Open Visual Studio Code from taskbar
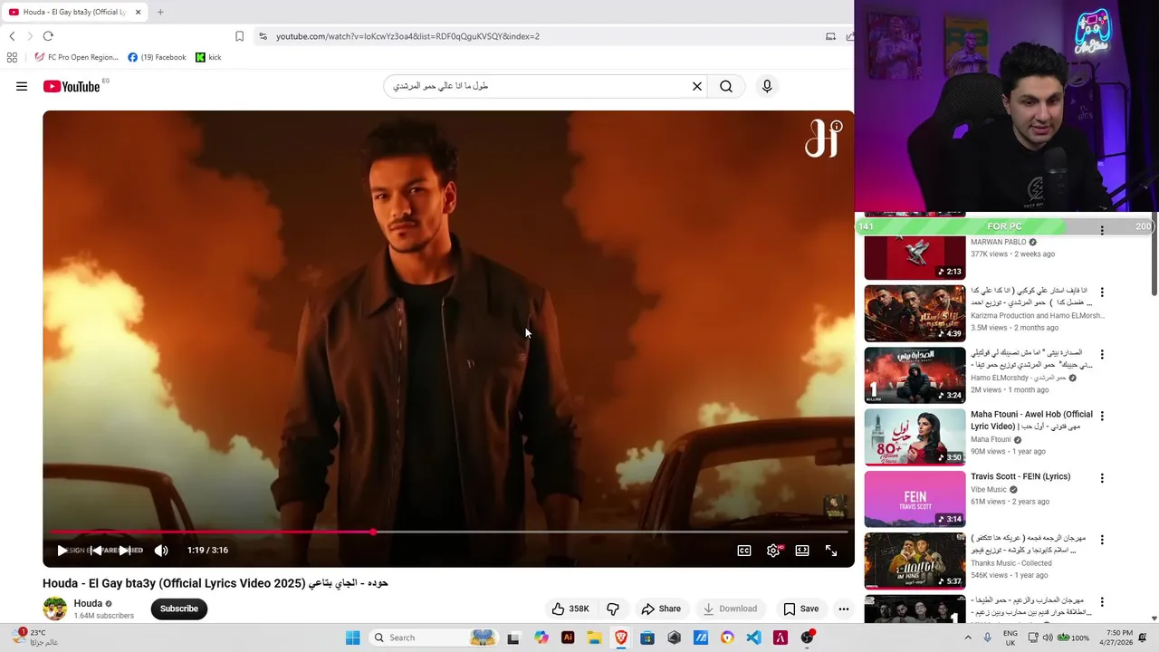This screenshot has width=1159, height=652. [x=753, y=638]
